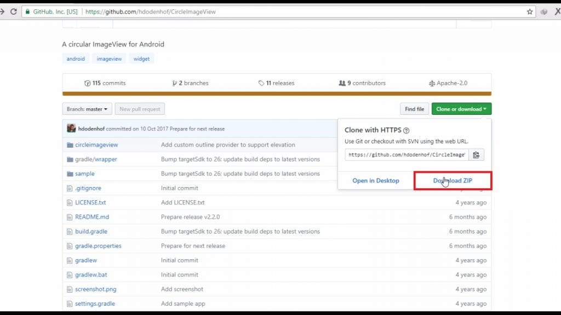View the 115 commits

coord(105,83)
